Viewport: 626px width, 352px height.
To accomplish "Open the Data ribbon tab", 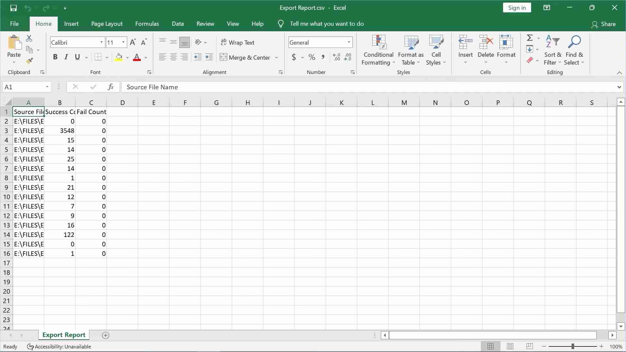I will point(178,24).
